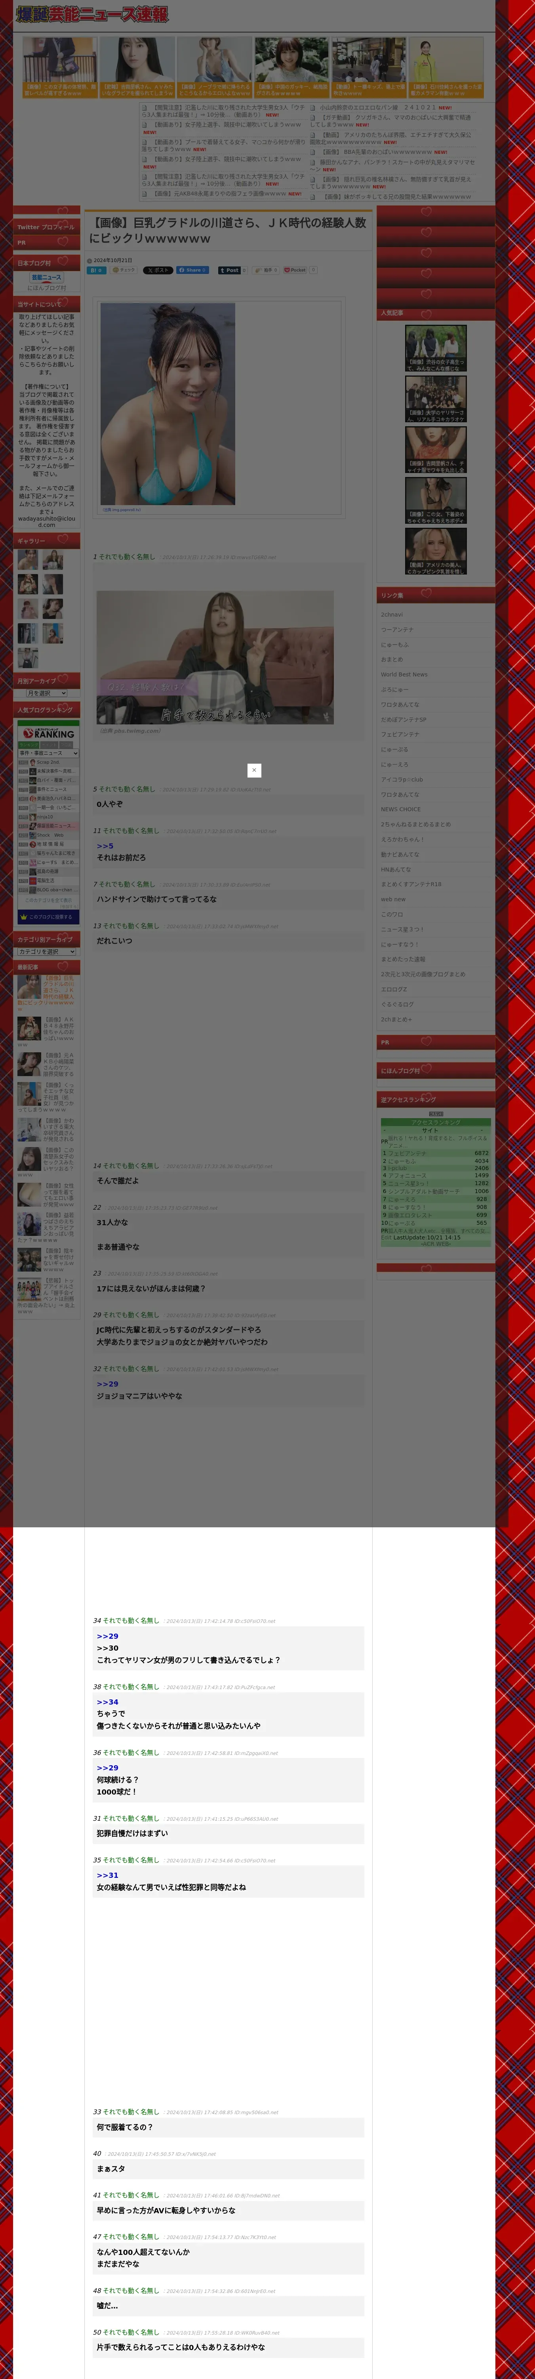The height and width of the screenshot is (2379, 535).
Task: Click the 爆笑芸能ニュース速報 site logo
Action: pyautogui.click(x=92, y=15)
